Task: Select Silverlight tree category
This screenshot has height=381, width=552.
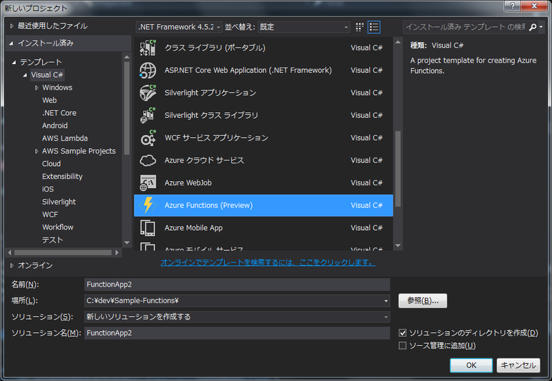Action: pos(59,202)
